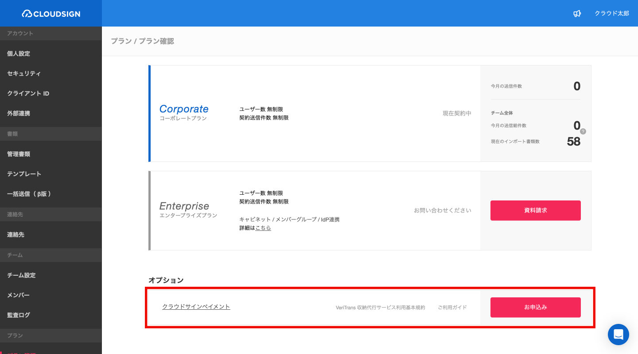Click the 現在契約中 status text
This screenshot has height=354, width=638.
[457, 113]
